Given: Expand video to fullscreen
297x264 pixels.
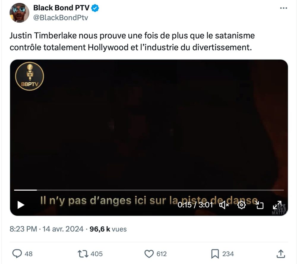Looking at the screenshot, I should point(277,205).
